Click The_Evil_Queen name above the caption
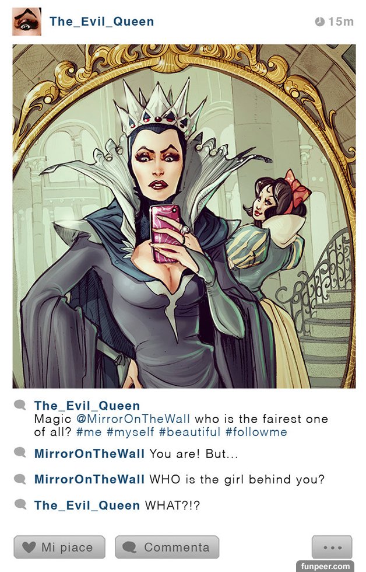 coord(87,406)
